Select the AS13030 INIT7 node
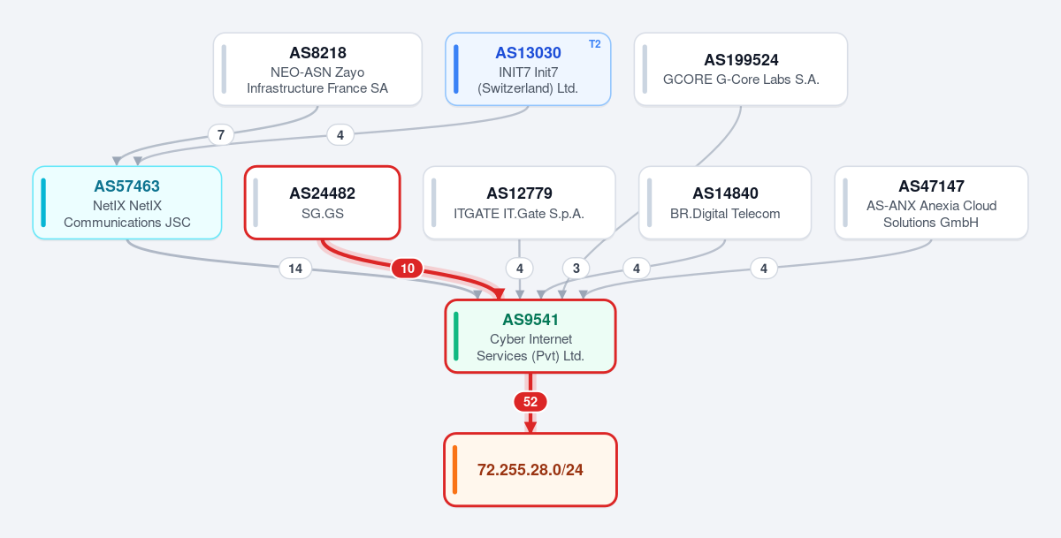1061x538 pixels. 528,70
